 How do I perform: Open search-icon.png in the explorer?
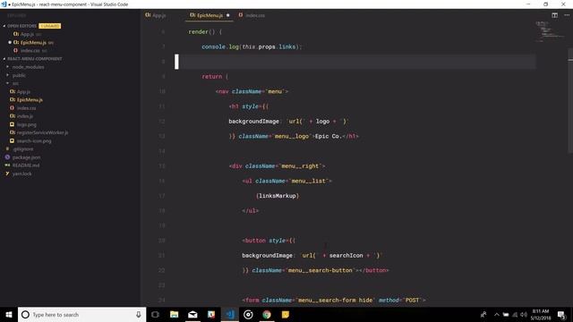(34, 141)
